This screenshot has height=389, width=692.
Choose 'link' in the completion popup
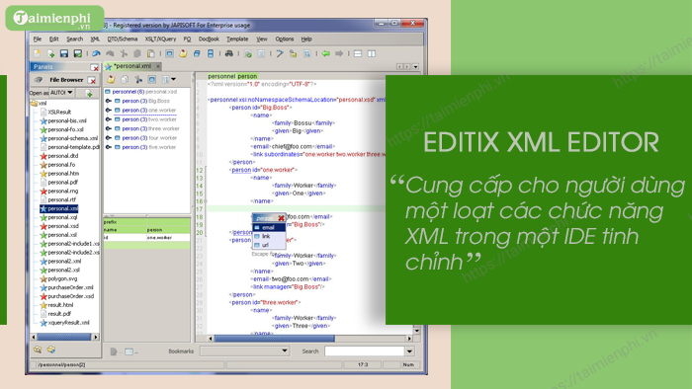pos(269,237)
